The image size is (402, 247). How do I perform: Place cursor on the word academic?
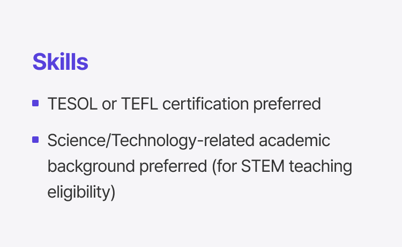(x=295, y=141)
